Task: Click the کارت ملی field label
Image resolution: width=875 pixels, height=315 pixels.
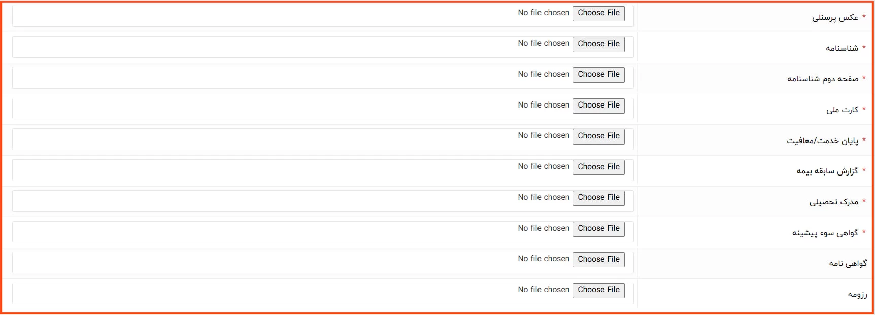Action: coord(842,110)
